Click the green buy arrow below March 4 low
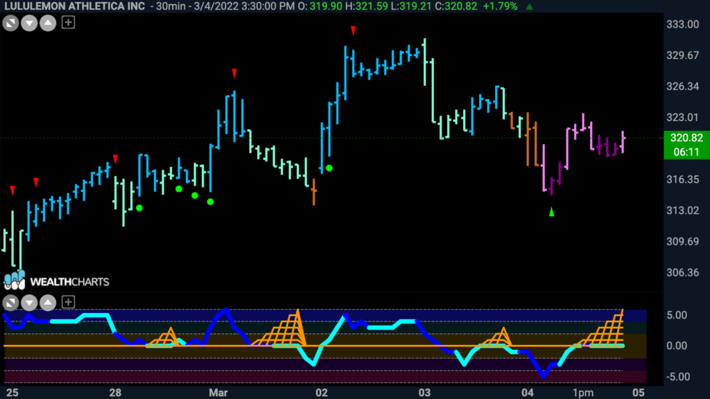710x399 pixels. click(551, 212)
